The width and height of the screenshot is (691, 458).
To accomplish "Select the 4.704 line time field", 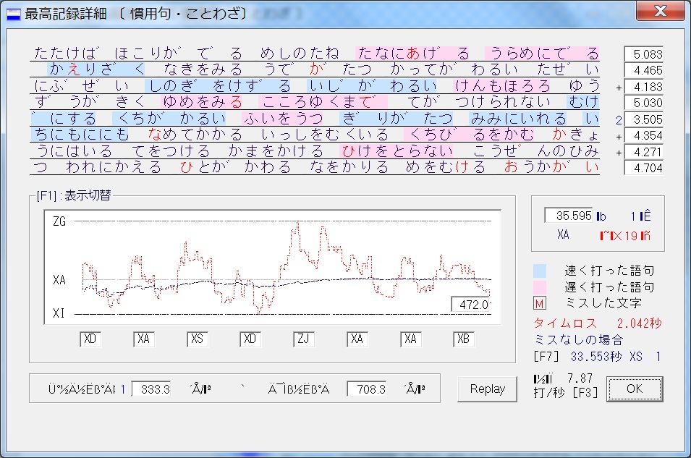I will (643, 169).
